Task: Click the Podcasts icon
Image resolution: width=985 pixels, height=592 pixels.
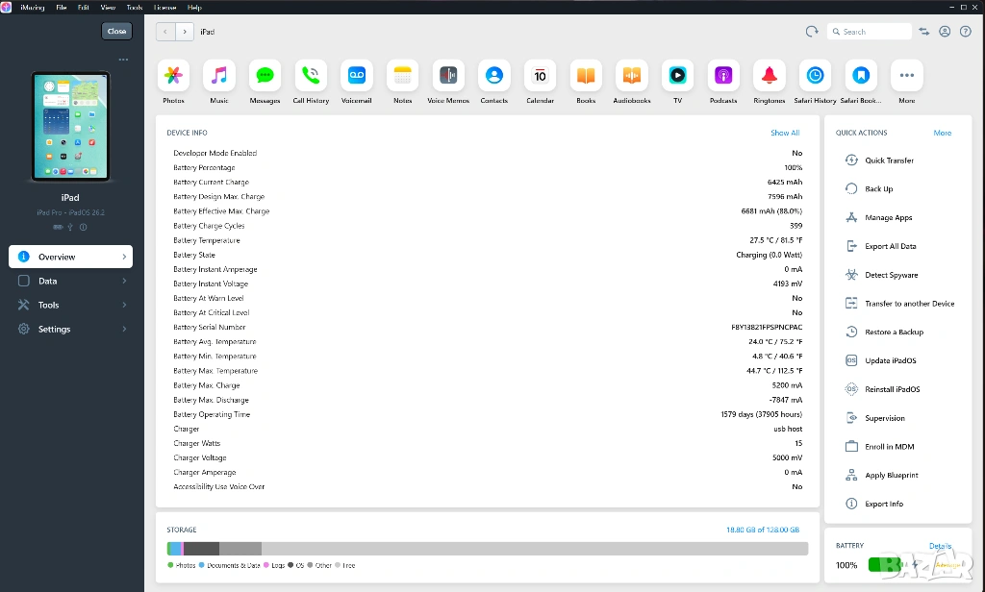Action: click(x=723, y=76)
